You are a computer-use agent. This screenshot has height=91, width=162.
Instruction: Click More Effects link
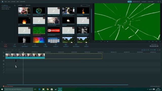tap(136, 2)
